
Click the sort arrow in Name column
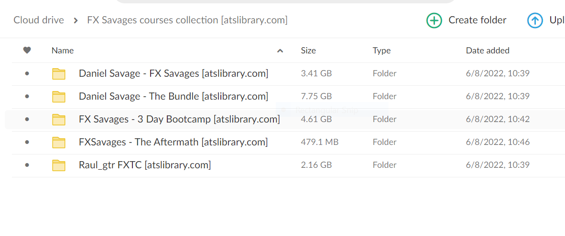pos(280,51)
